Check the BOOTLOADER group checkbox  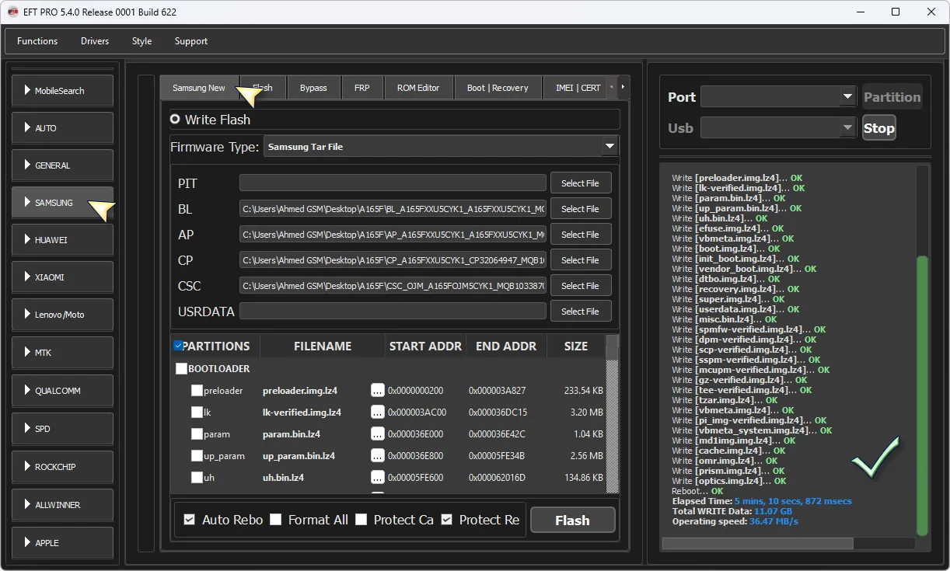[182, 369]
